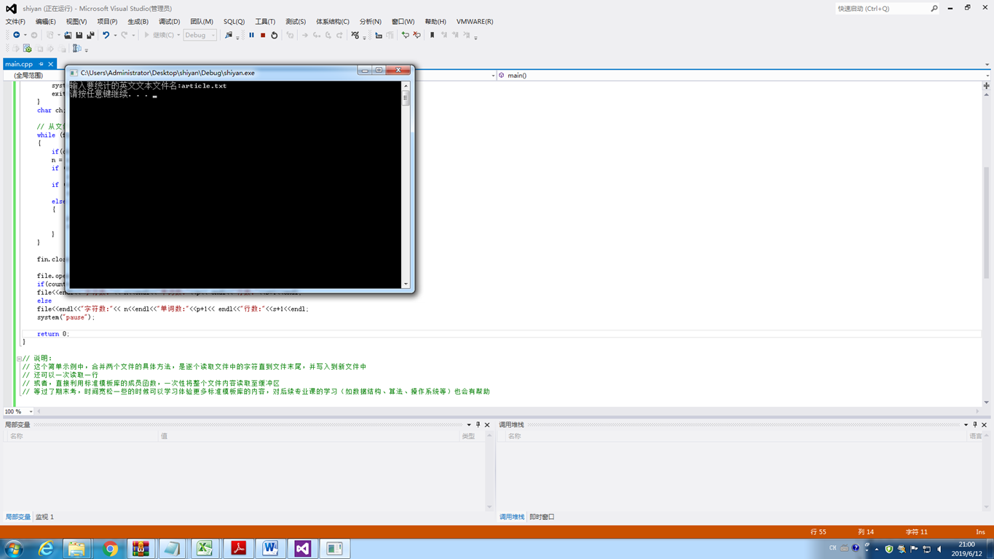Toggle pin on the main.cpp tab
Screen dimensions: 994x559
point(42,64)
